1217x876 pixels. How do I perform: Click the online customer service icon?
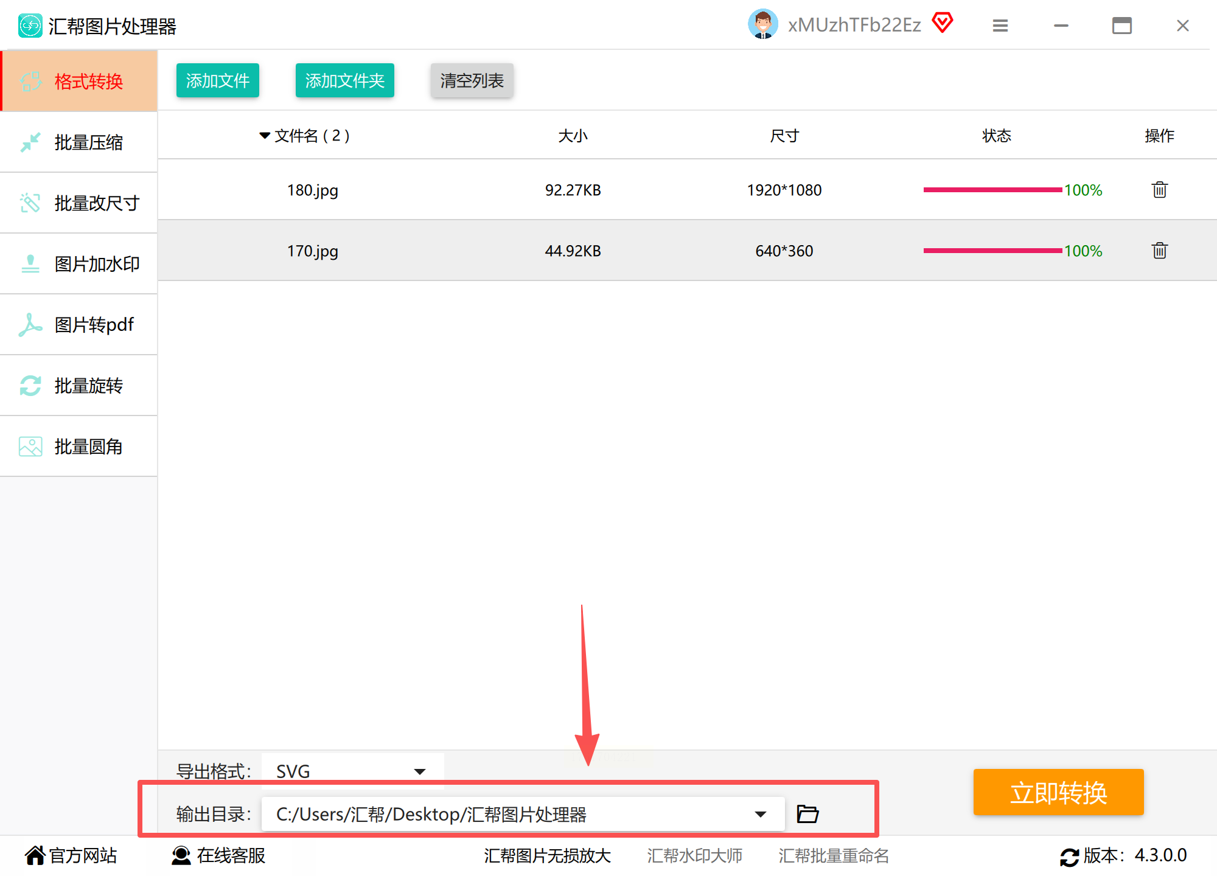[x=181, y=855]
